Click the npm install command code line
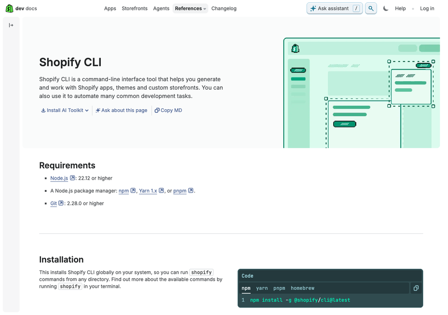 (300, 300)
